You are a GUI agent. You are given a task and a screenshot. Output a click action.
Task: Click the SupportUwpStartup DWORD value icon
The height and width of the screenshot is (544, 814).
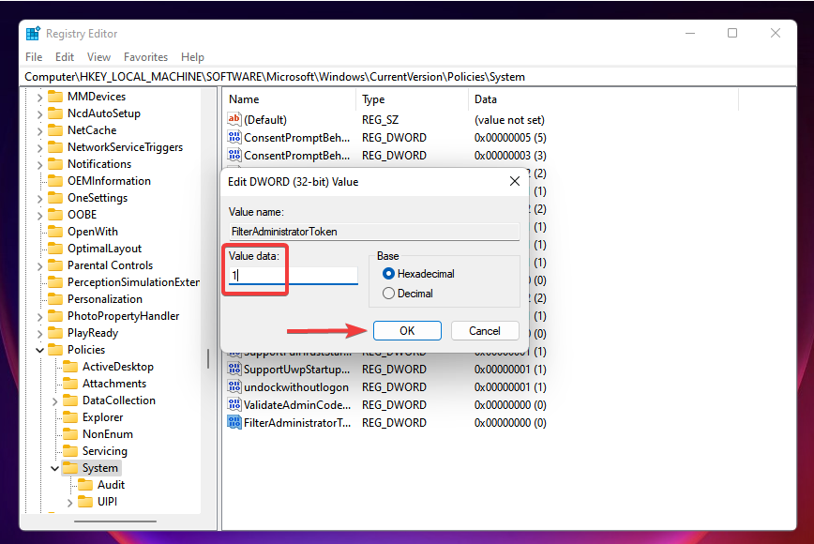click(x=234, y=369)
